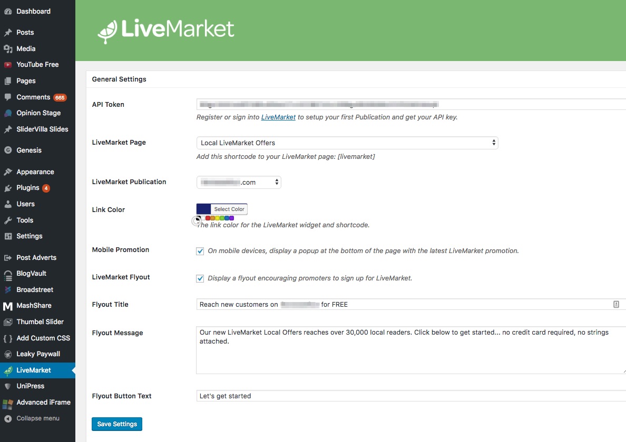Click the Pages document icon

point(7,81)
